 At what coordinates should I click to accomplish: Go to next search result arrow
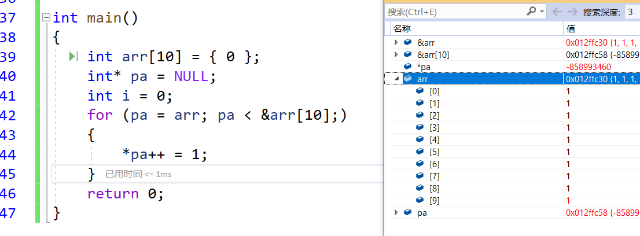tap(573, 12)
